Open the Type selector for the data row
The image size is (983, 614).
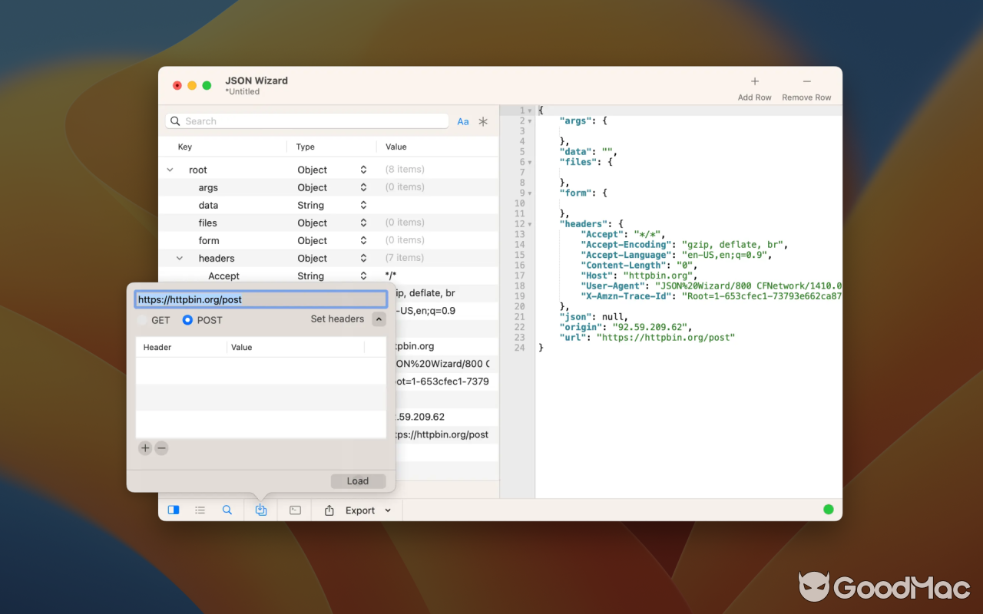364,205
